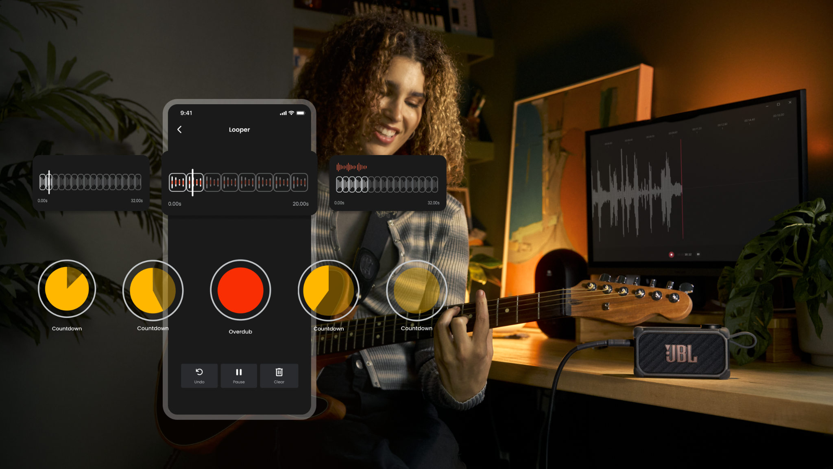Tap the back chevron next to Looper title
The height and width of the screenshot is (469, 833).
(x=179, y=129)
